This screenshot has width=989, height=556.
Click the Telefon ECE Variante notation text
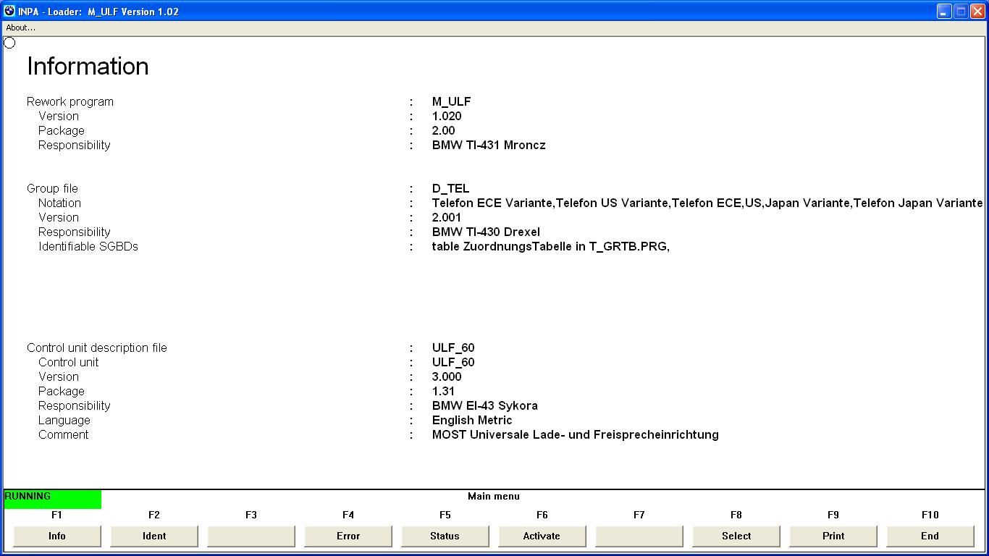pyautogui.click(x=707, y=203)
